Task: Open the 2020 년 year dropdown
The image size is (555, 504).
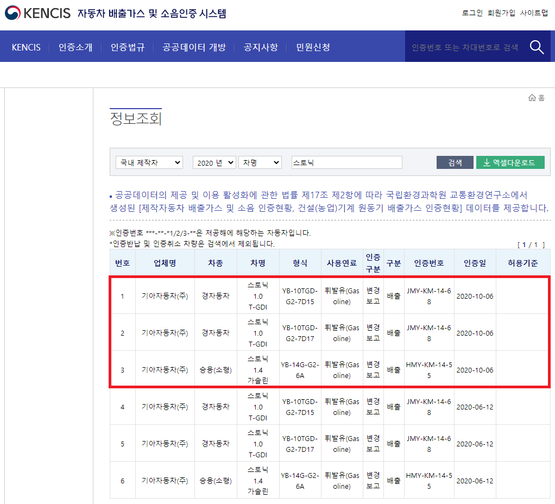Action: [214, 162]
